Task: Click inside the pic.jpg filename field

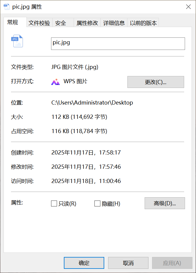Action: coord(118,43)
